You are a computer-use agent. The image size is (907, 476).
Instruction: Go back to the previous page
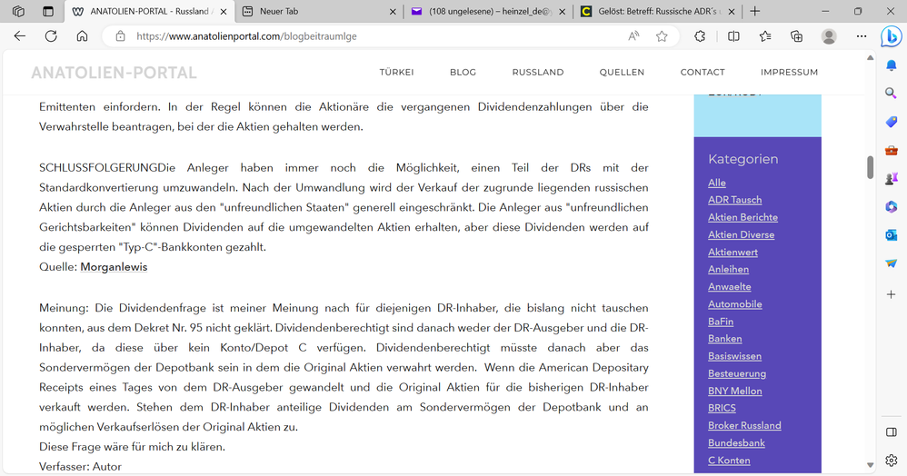20,35
